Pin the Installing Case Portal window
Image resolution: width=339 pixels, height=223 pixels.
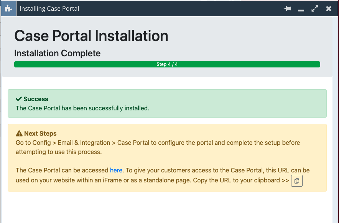click(287, 8)
